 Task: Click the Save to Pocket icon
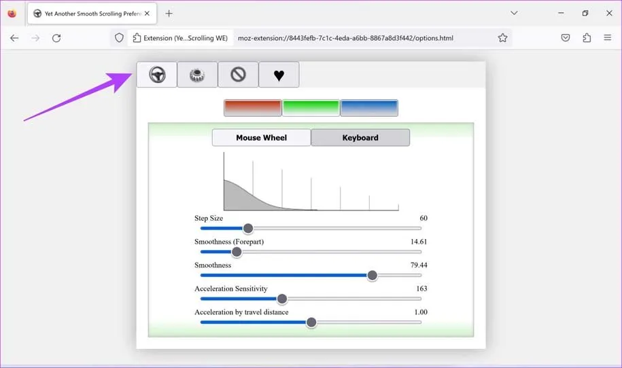[566, 38]
